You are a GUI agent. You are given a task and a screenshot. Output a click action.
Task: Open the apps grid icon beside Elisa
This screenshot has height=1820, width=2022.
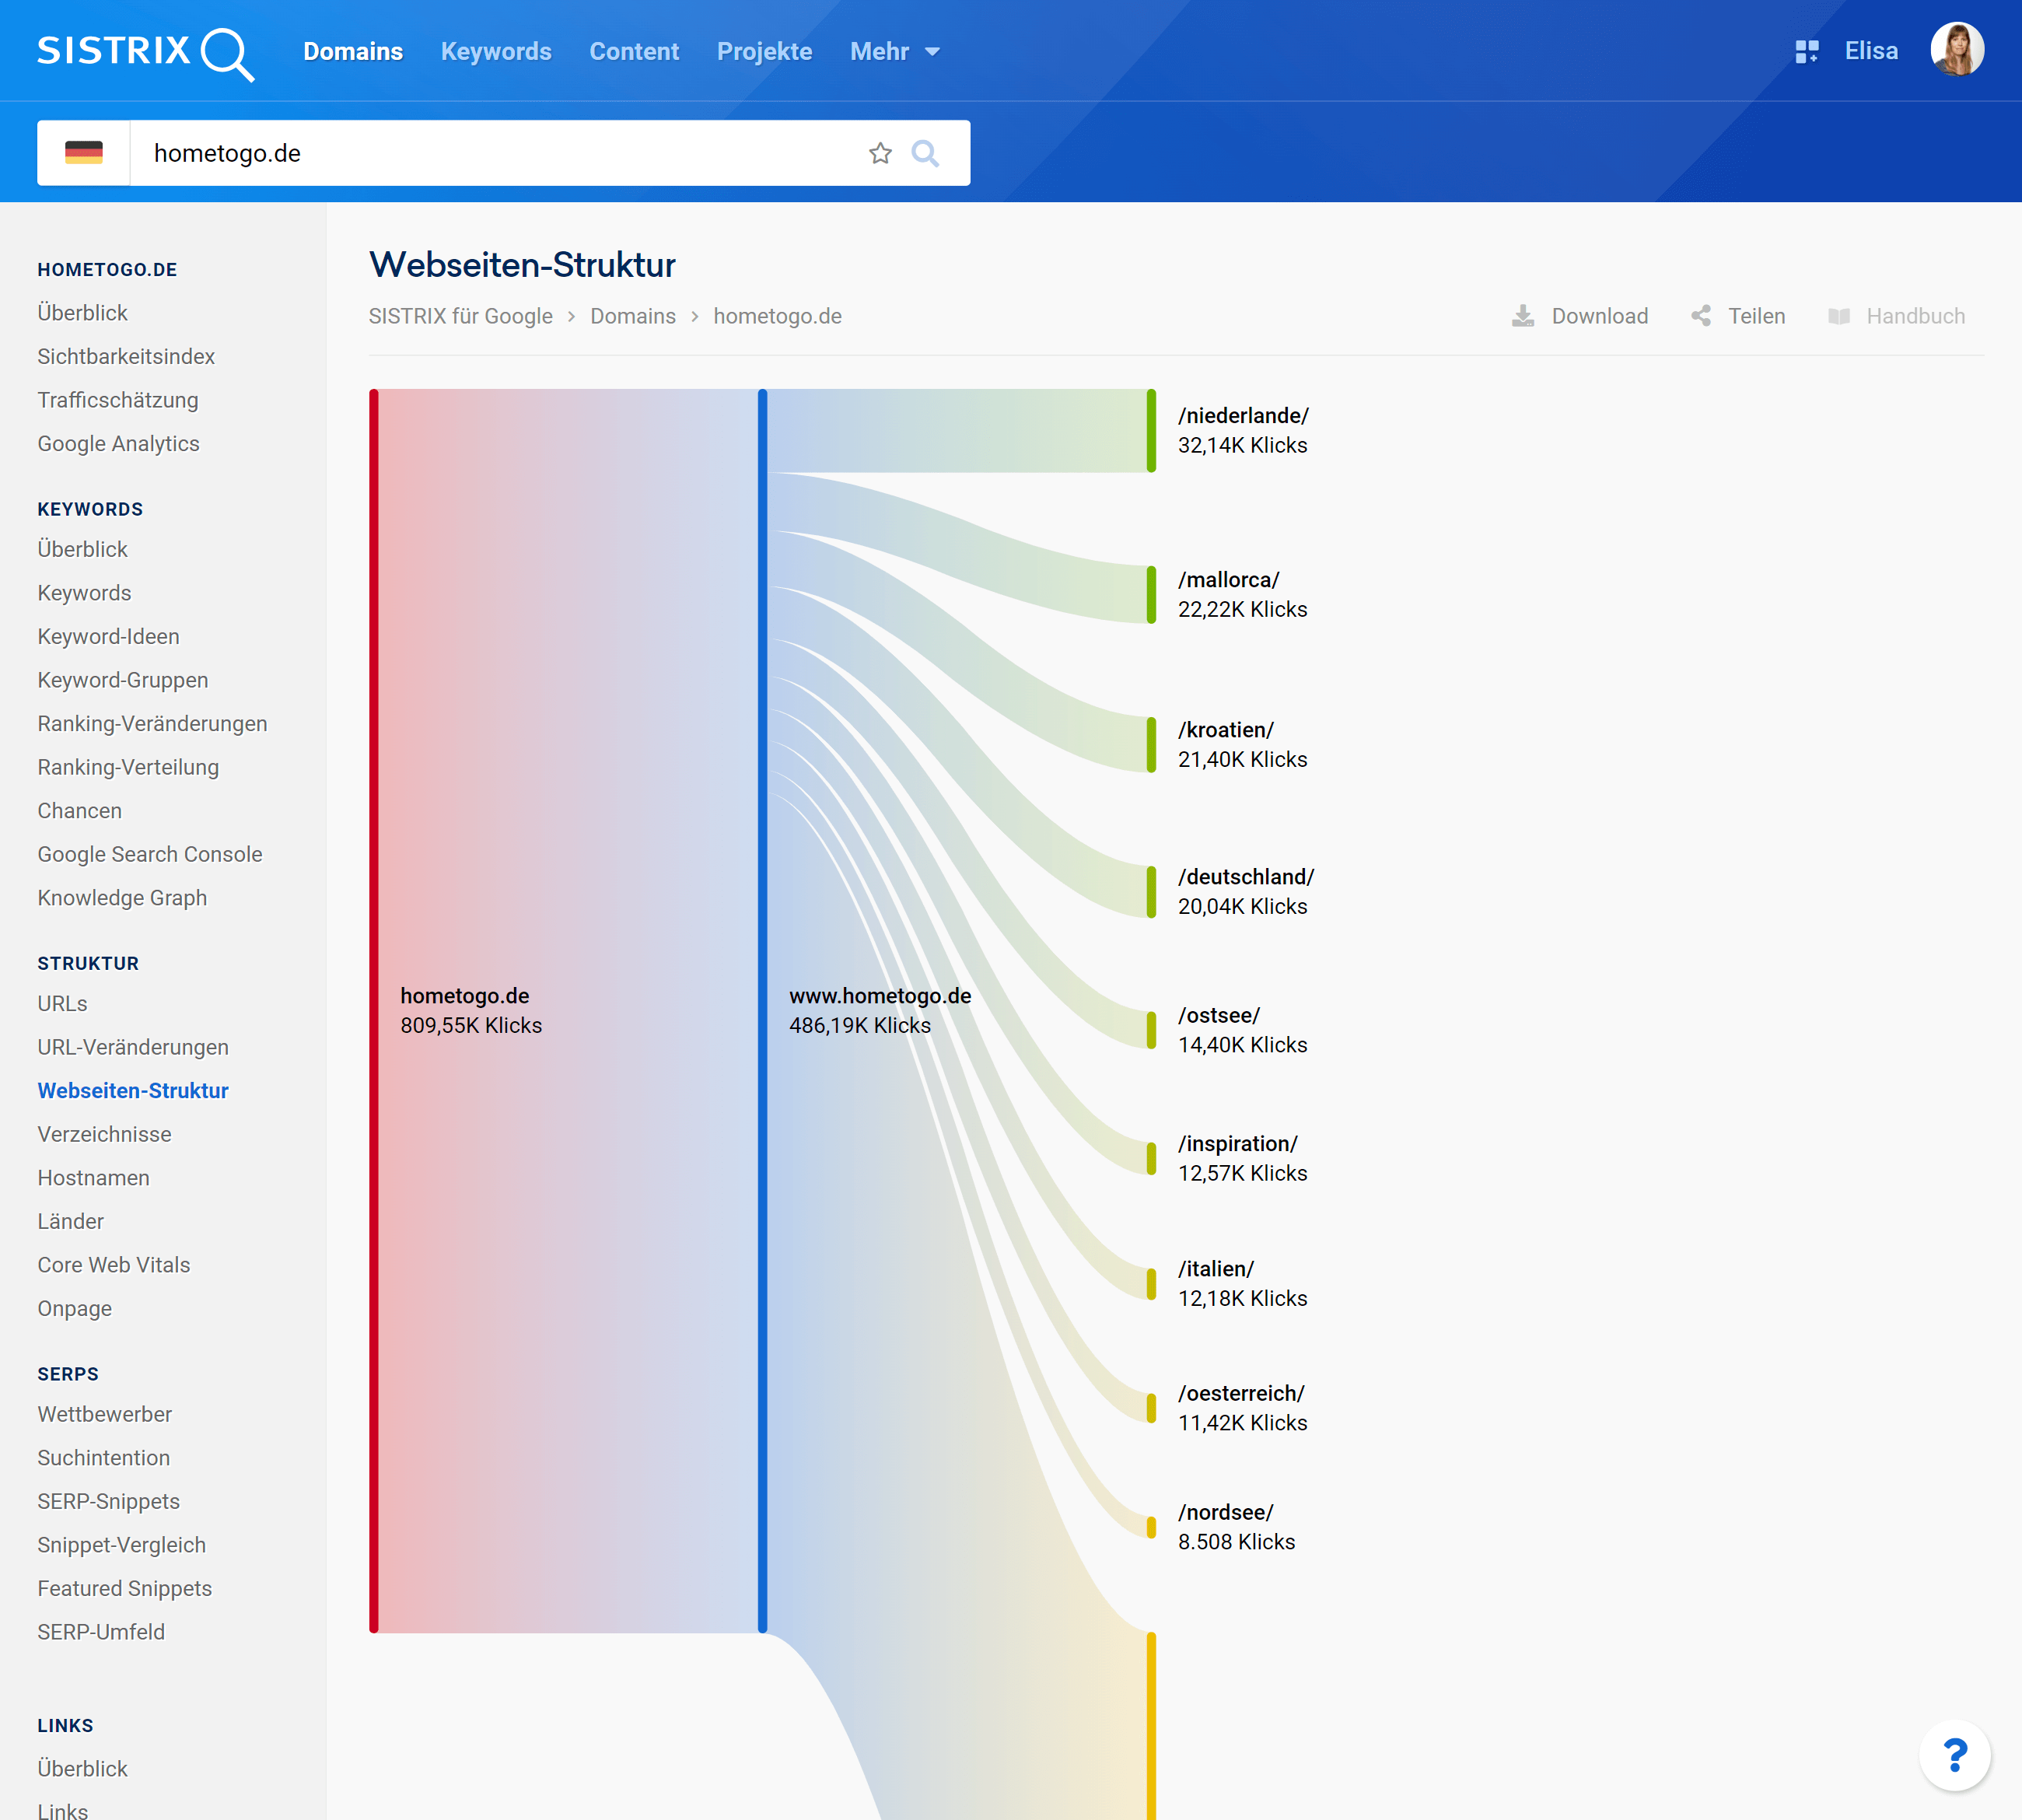1806,51
